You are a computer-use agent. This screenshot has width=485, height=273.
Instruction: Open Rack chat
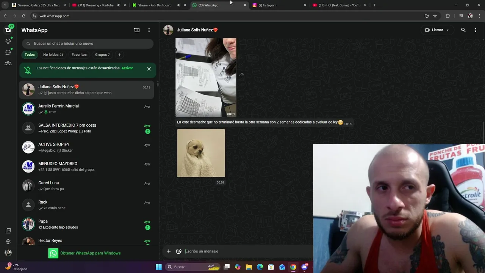coord(86,205)
